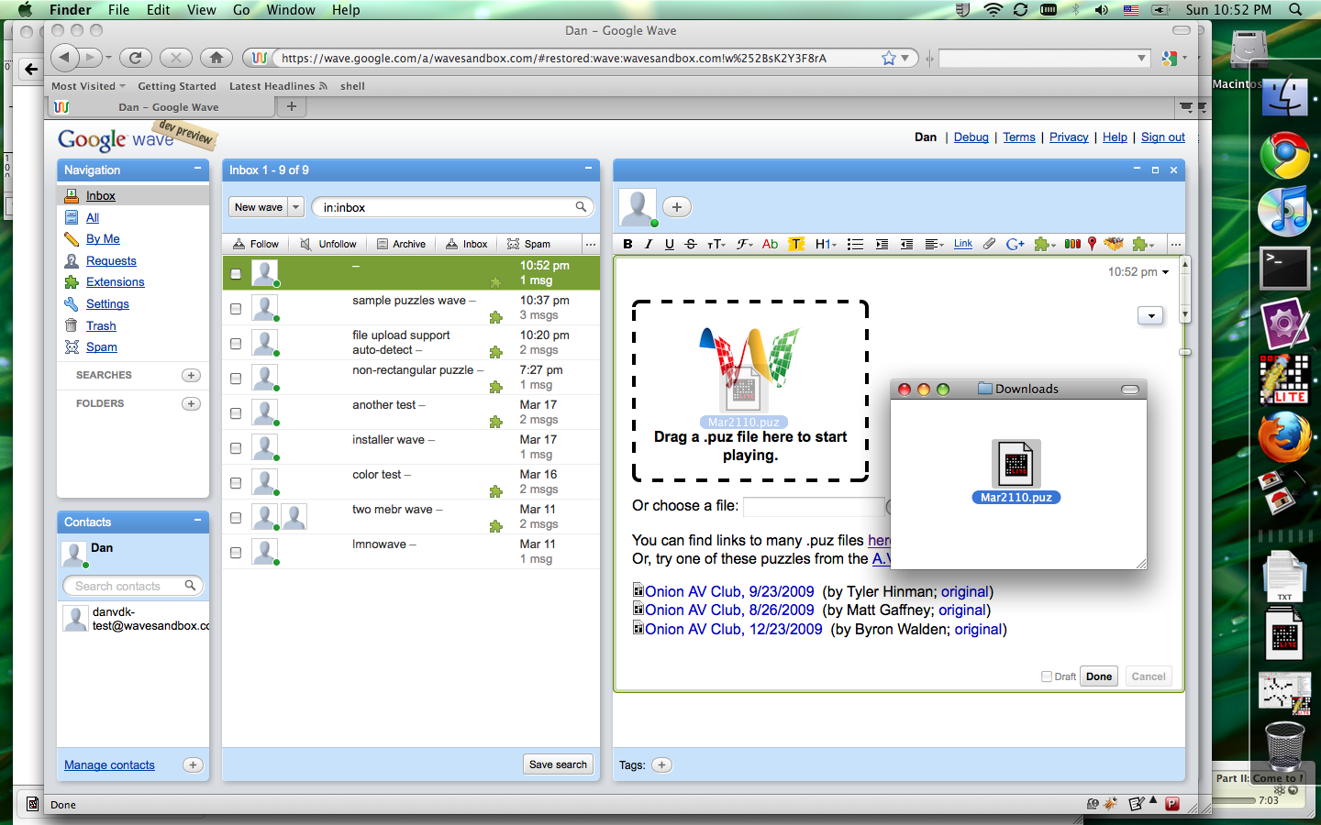Select the checkbox for installer wave
The width and height of the screenshot is (1321, 825).
(x=236, y=448)
